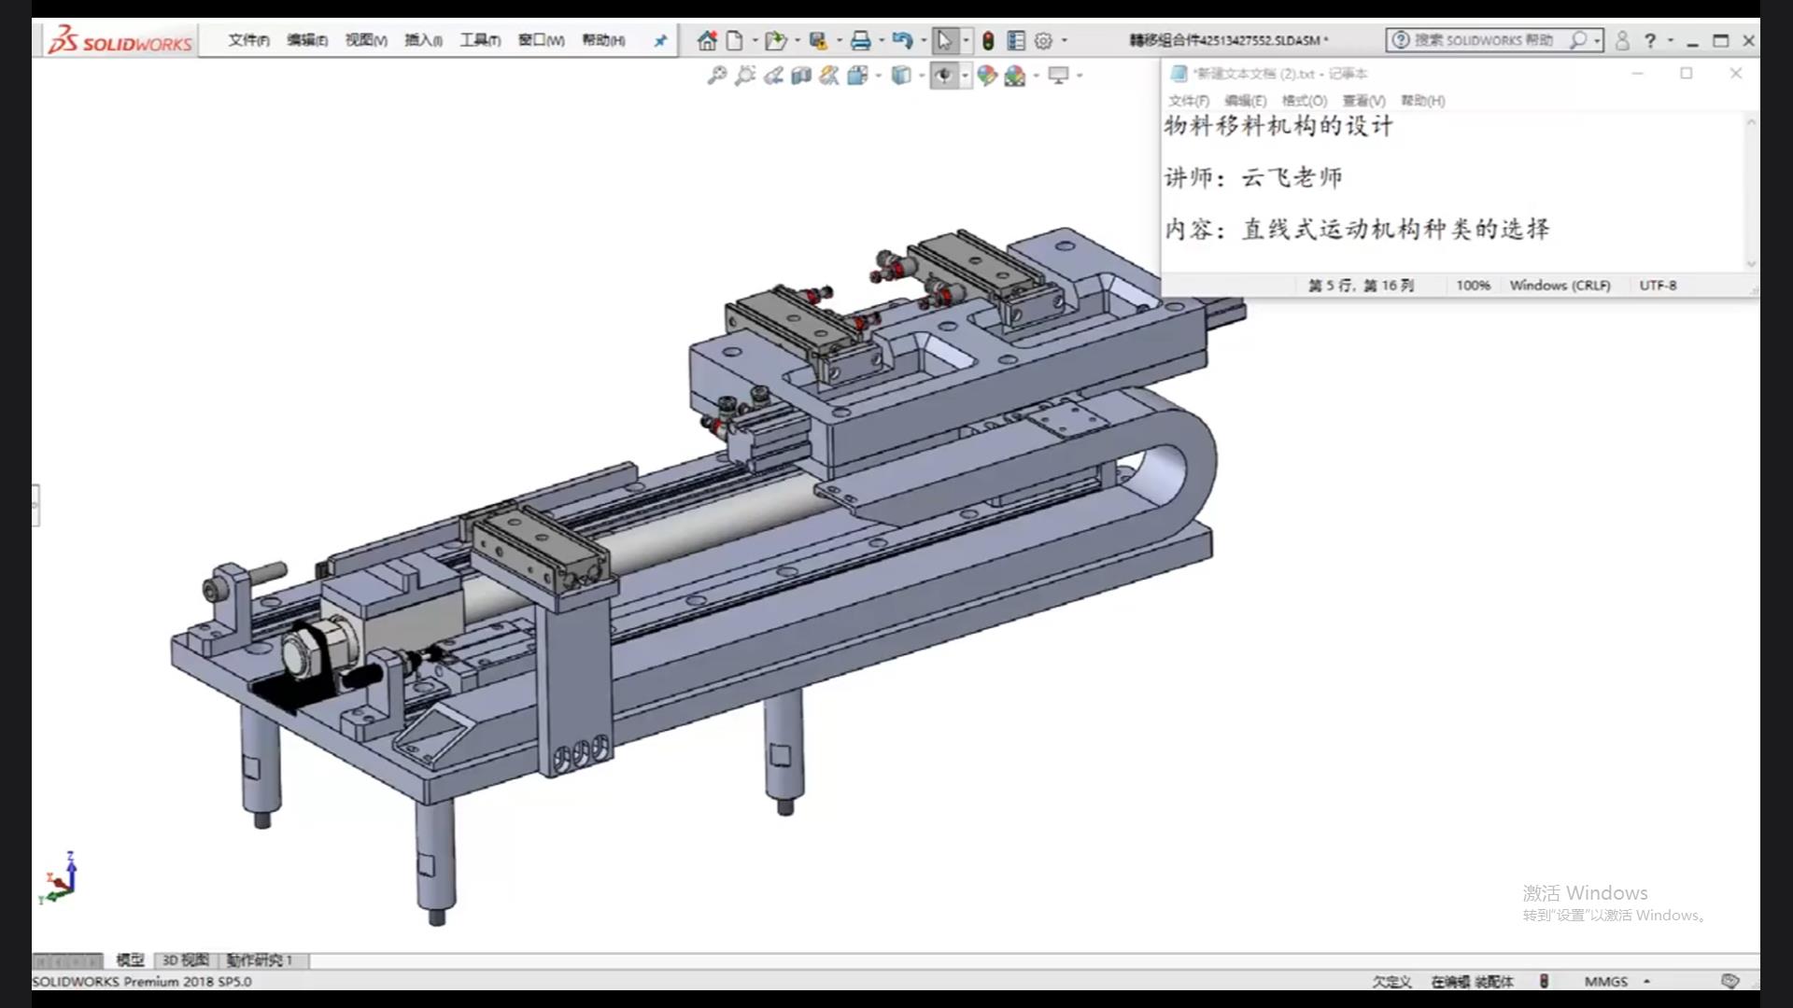Open Options with the gear icon
Screen dimensions: 1793x1008
1044,40
